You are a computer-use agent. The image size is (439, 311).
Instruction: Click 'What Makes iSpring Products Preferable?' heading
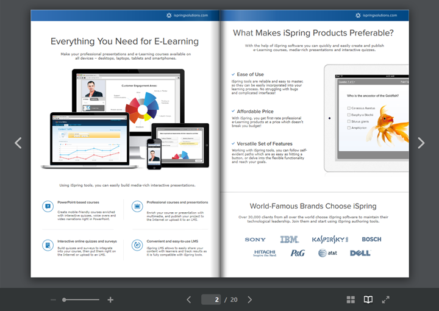pos(313,33)
